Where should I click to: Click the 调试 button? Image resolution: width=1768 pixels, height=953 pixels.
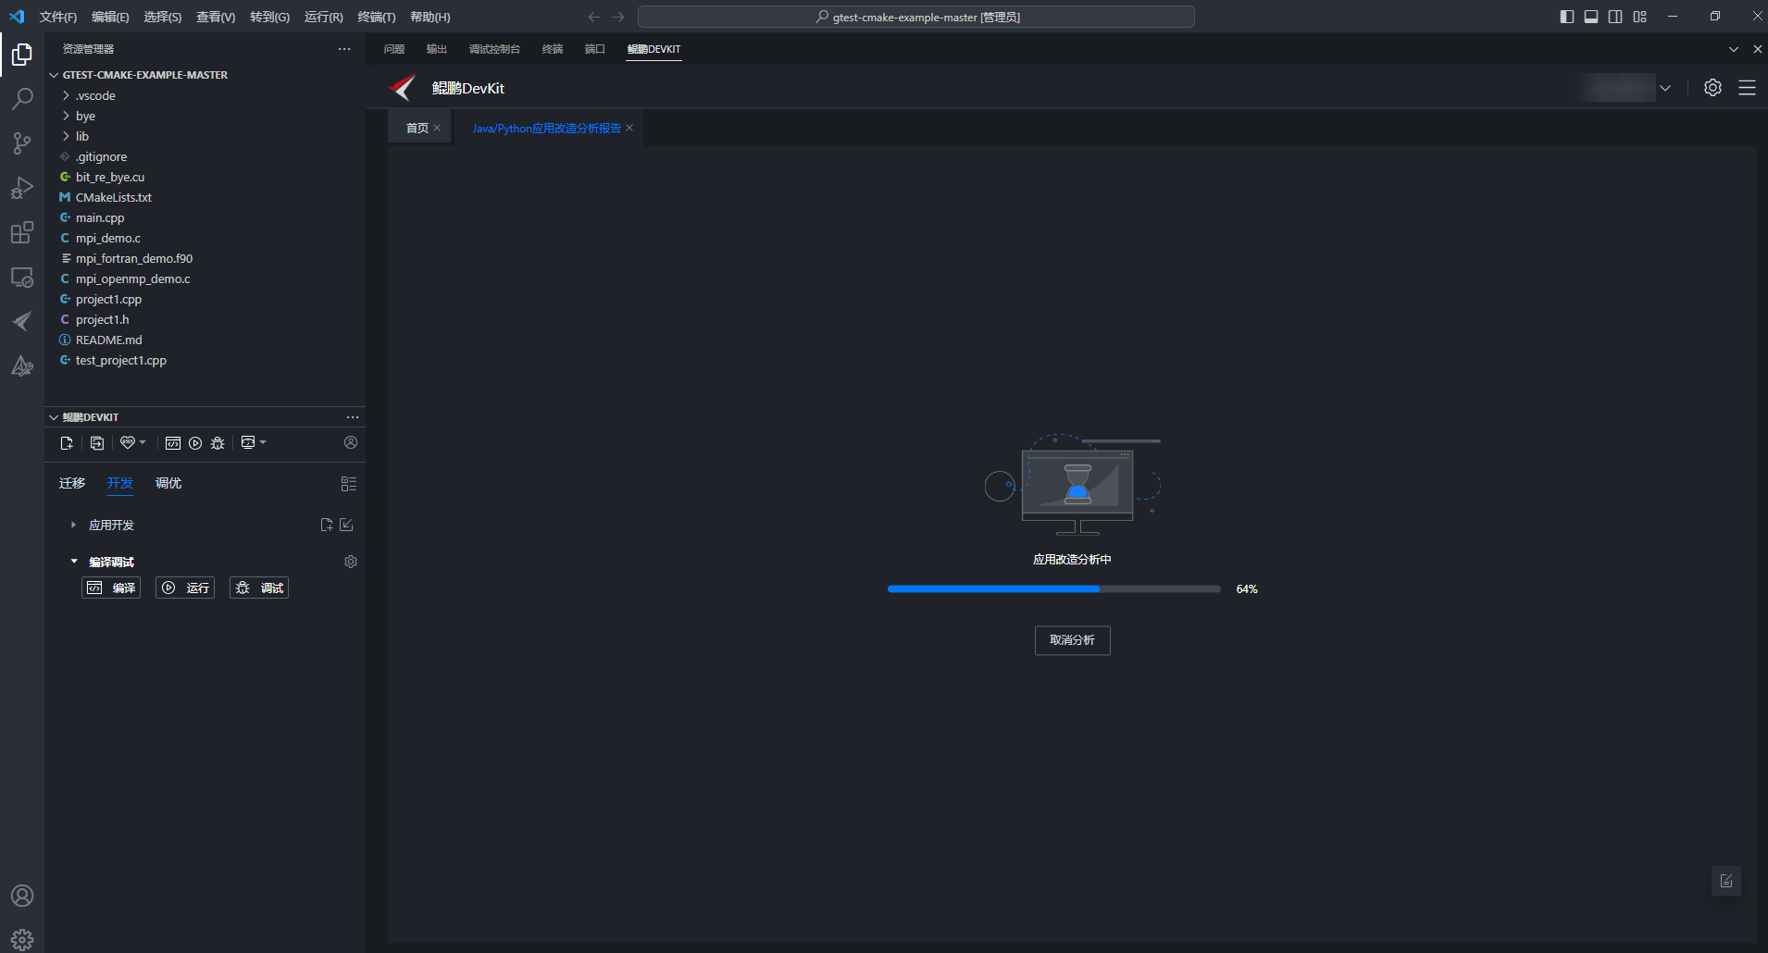[x=259, y=588]
